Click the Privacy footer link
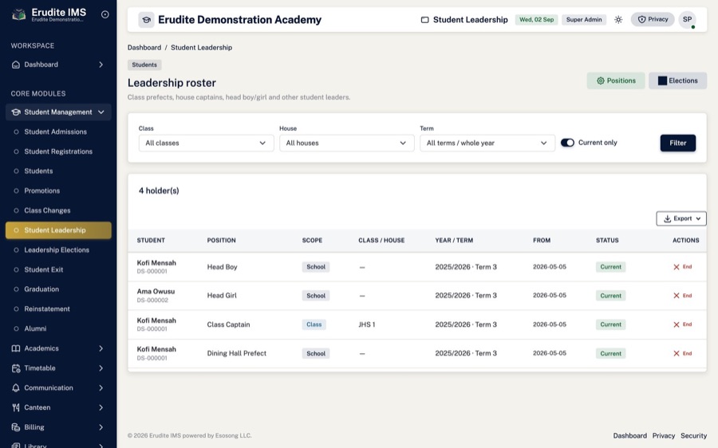 pos(664,436)
